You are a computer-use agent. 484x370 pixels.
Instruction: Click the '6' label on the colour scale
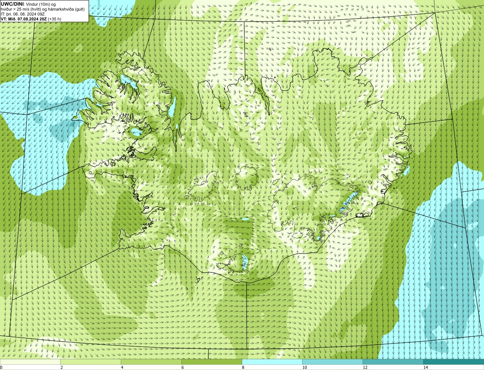point(182,367)
